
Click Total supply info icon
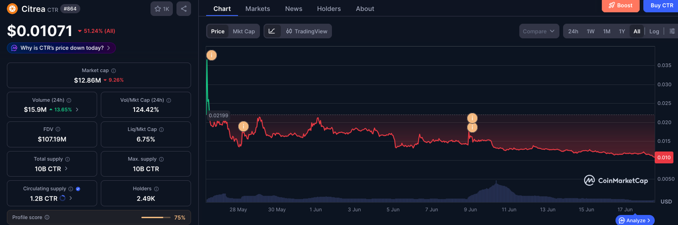(x=67, y=159)
